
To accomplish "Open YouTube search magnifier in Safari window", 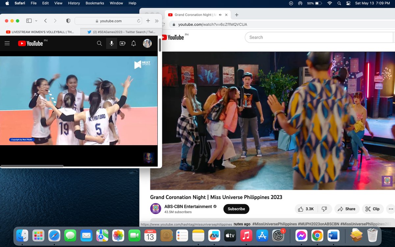I will click(99, 43).
